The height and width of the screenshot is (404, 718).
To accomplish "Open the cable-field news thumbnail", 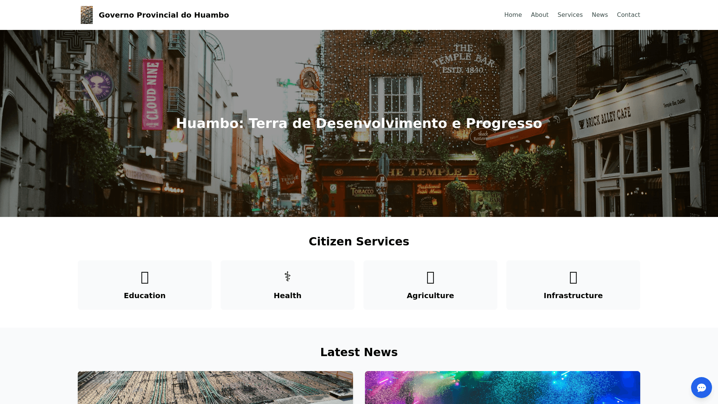I will point(215,388).
